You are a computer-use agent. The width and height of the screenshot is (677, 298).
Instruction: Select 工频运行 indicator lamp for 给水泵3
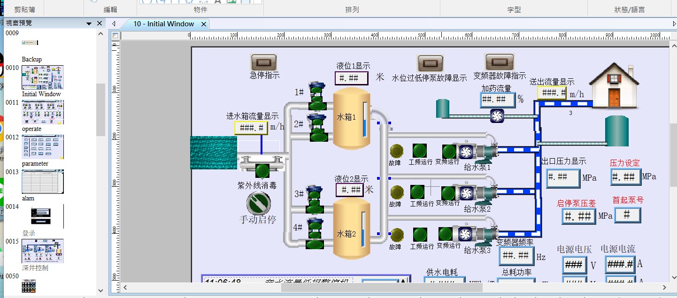tap(420, 235)
